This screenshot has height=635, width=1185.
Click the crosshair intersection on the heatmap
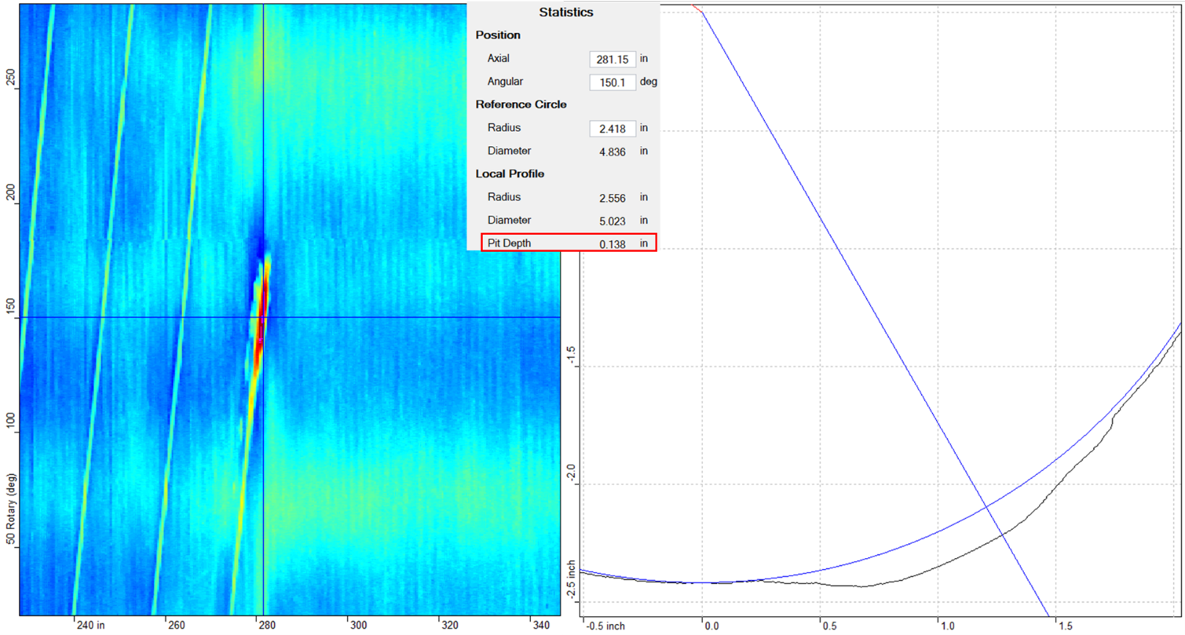(x=264, y=317)
